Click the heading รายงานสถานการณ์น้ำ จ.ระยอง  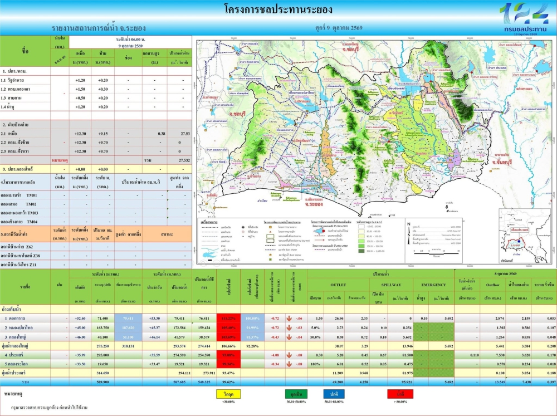point(99,28)
